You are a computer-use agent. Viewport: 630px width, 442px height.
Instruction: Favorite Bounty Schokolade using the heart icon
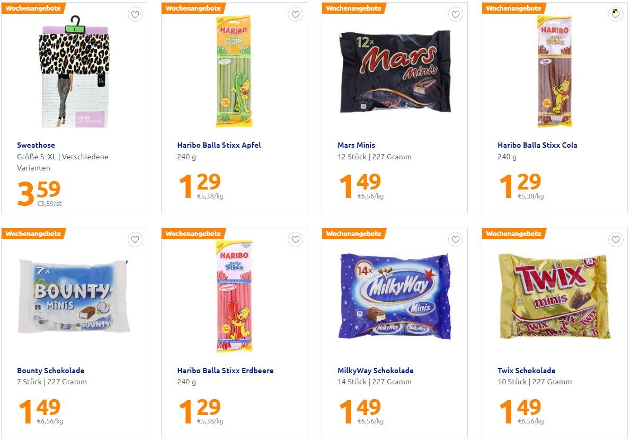tap(135, 240)
